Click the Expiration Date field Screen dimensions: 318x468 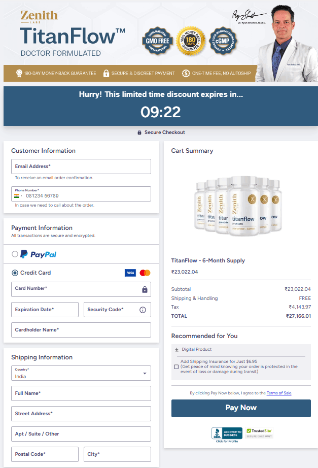point(45,310)
